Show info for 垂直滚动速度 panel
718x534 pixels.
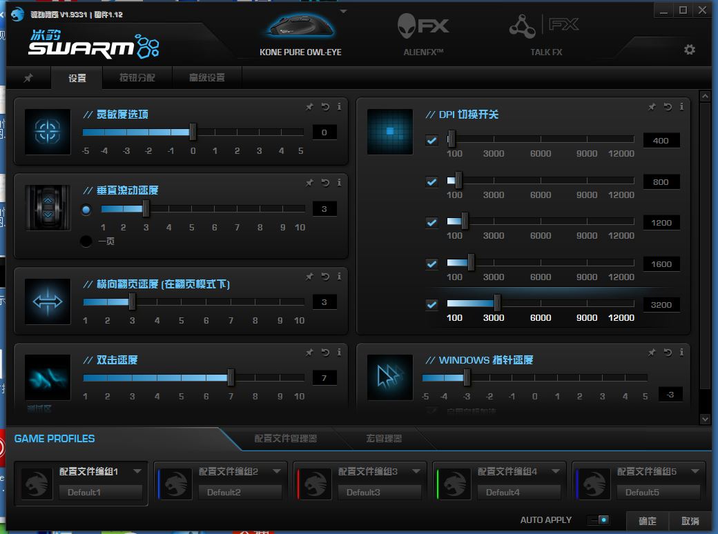tap(339, 183)
